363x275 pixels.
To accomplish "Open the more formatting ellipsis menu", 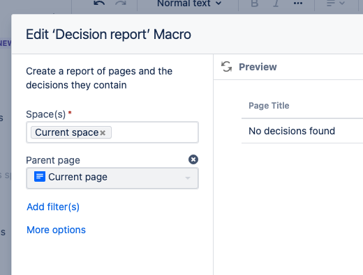I will 298,3.
